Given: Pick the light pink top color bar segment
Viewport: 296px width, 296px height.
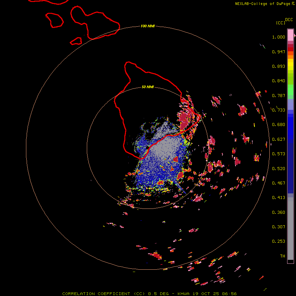Looking at the screenshot, I should 290,35.
